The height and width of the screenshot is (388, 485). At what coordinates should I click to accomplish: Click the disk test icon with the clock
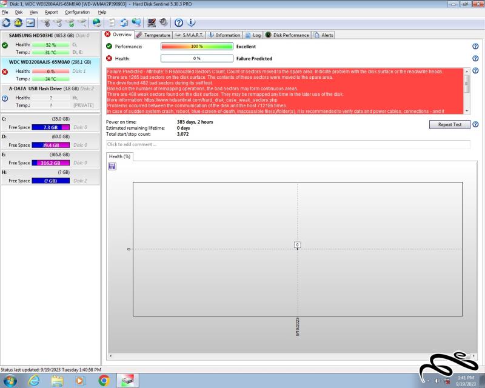point(58,22)
